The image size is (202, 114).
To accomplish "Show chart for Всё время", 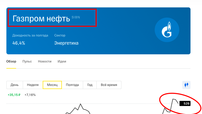I will [109, 85].
